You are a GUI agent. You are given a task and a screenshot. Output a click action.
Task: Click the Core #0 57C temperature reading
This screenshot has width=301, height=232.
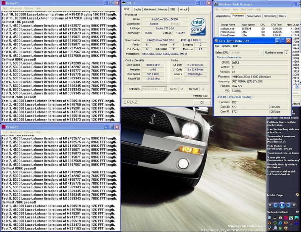tap(250, 107)
